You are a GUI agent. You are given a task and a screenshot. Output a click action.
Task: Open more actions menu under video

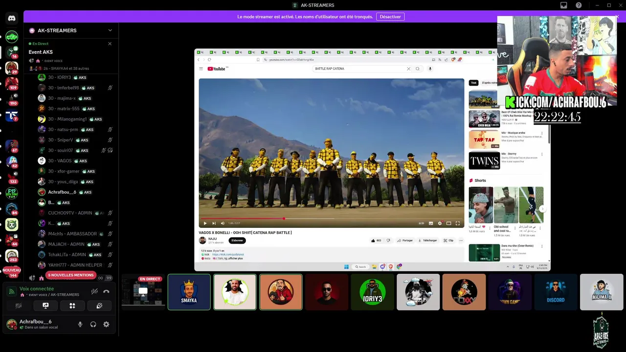(x=461, y=241)
